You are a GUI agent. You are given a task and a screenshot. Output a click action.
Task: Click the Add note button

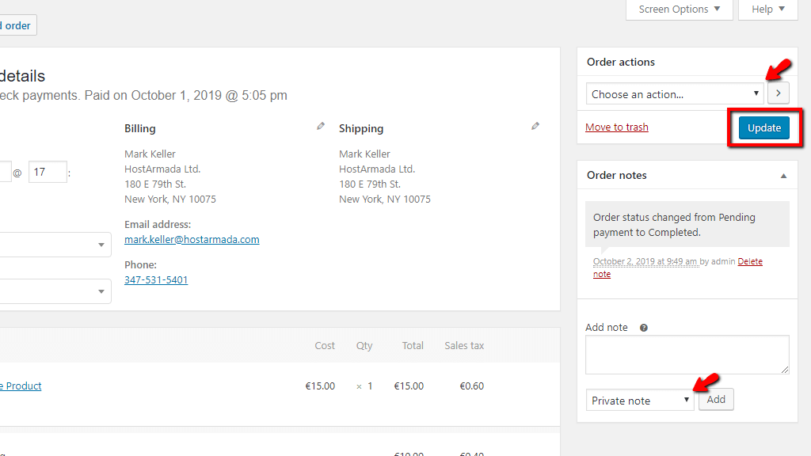(716, 400)
